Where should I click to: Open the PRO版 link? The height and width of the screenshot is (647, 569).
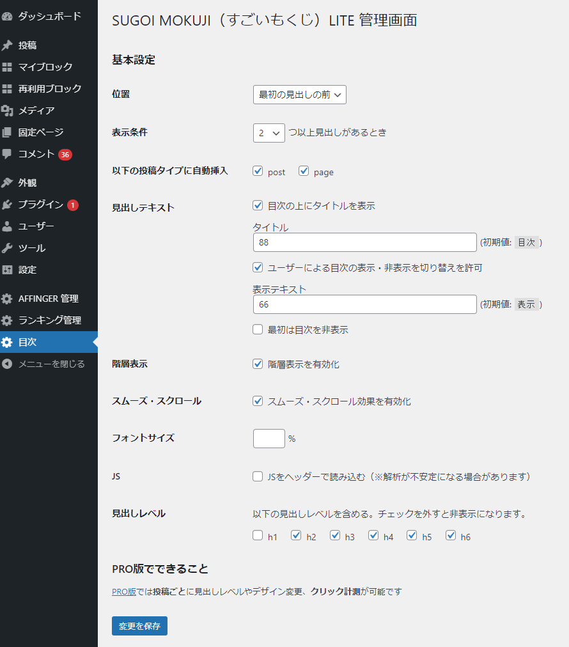124,592
